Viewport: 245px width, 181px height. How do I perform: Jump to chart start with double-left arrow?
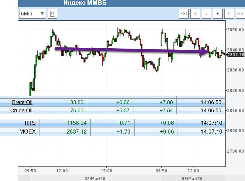184,14
